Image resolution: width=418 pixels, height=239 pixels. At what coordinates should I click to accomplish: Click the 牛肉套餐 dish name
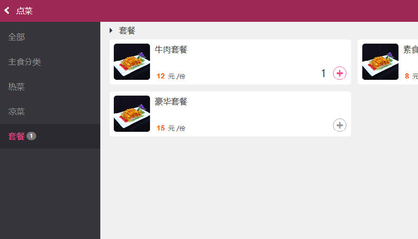171,50
